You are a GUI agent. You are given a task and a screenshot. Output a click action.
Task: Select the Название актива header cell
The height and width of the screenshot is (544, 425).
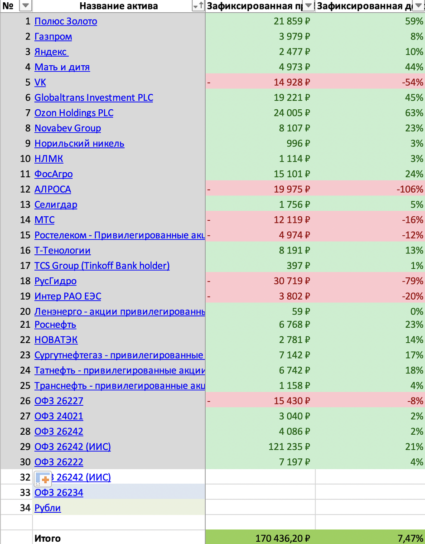[x=119, y=6]
